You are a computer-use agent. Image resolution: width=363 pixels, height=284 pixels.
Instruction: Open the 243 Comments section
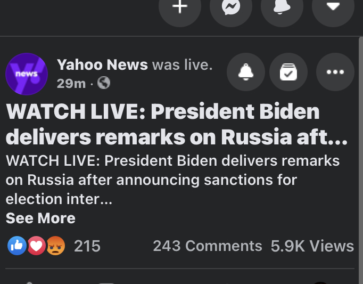(x=208, y=246)
